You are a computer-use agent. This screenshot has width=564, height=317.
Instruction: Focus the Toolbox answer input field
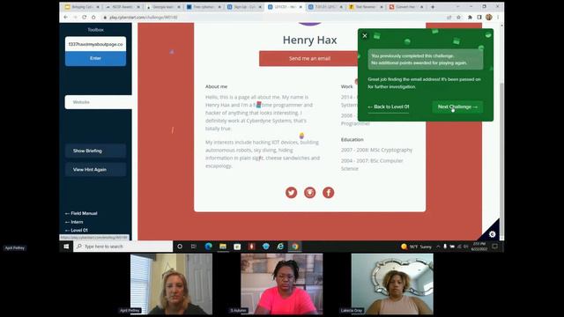pyautogui.click(x=95, y=44)
